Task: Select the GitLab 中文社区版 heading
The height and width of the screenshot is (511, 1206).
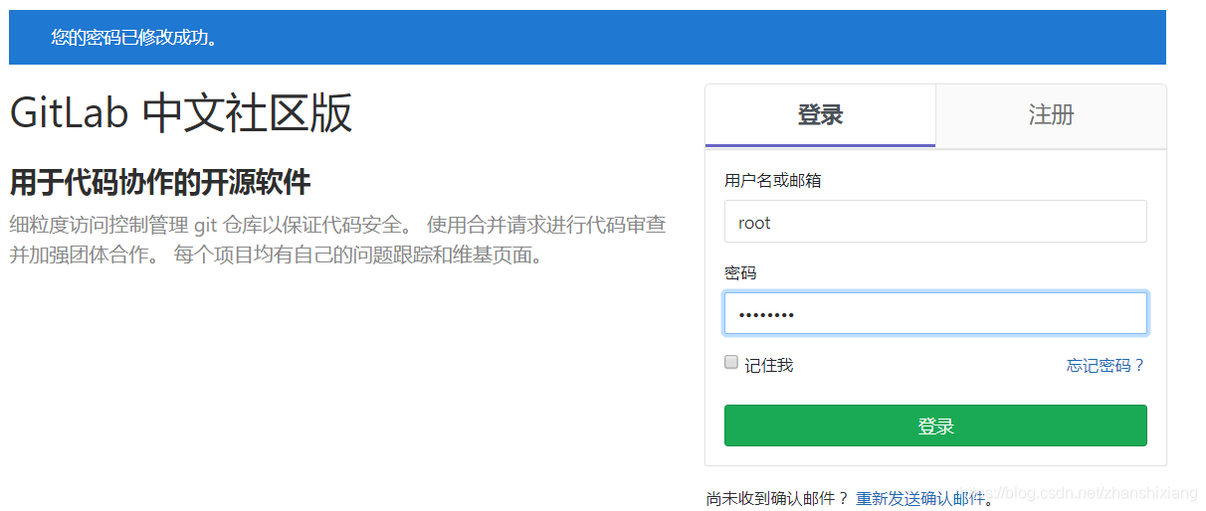Action: click(x=181, y=113)
